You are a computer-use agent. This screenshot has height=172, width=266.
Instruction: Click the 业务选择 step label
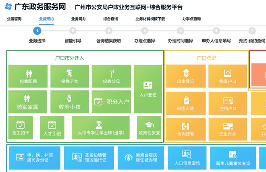[x=37, y=41]
